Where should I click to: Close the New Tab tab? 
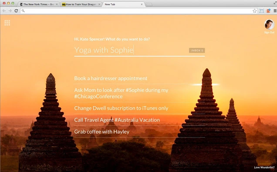142,4
